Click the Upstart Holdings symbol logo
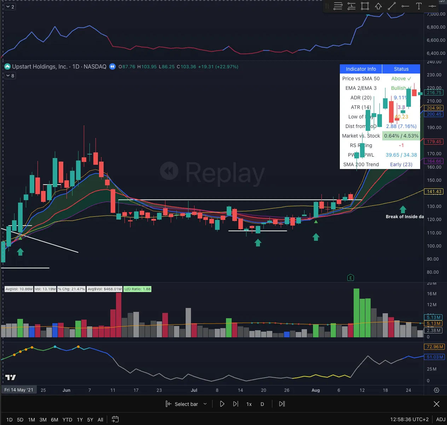 pos(7,66)
